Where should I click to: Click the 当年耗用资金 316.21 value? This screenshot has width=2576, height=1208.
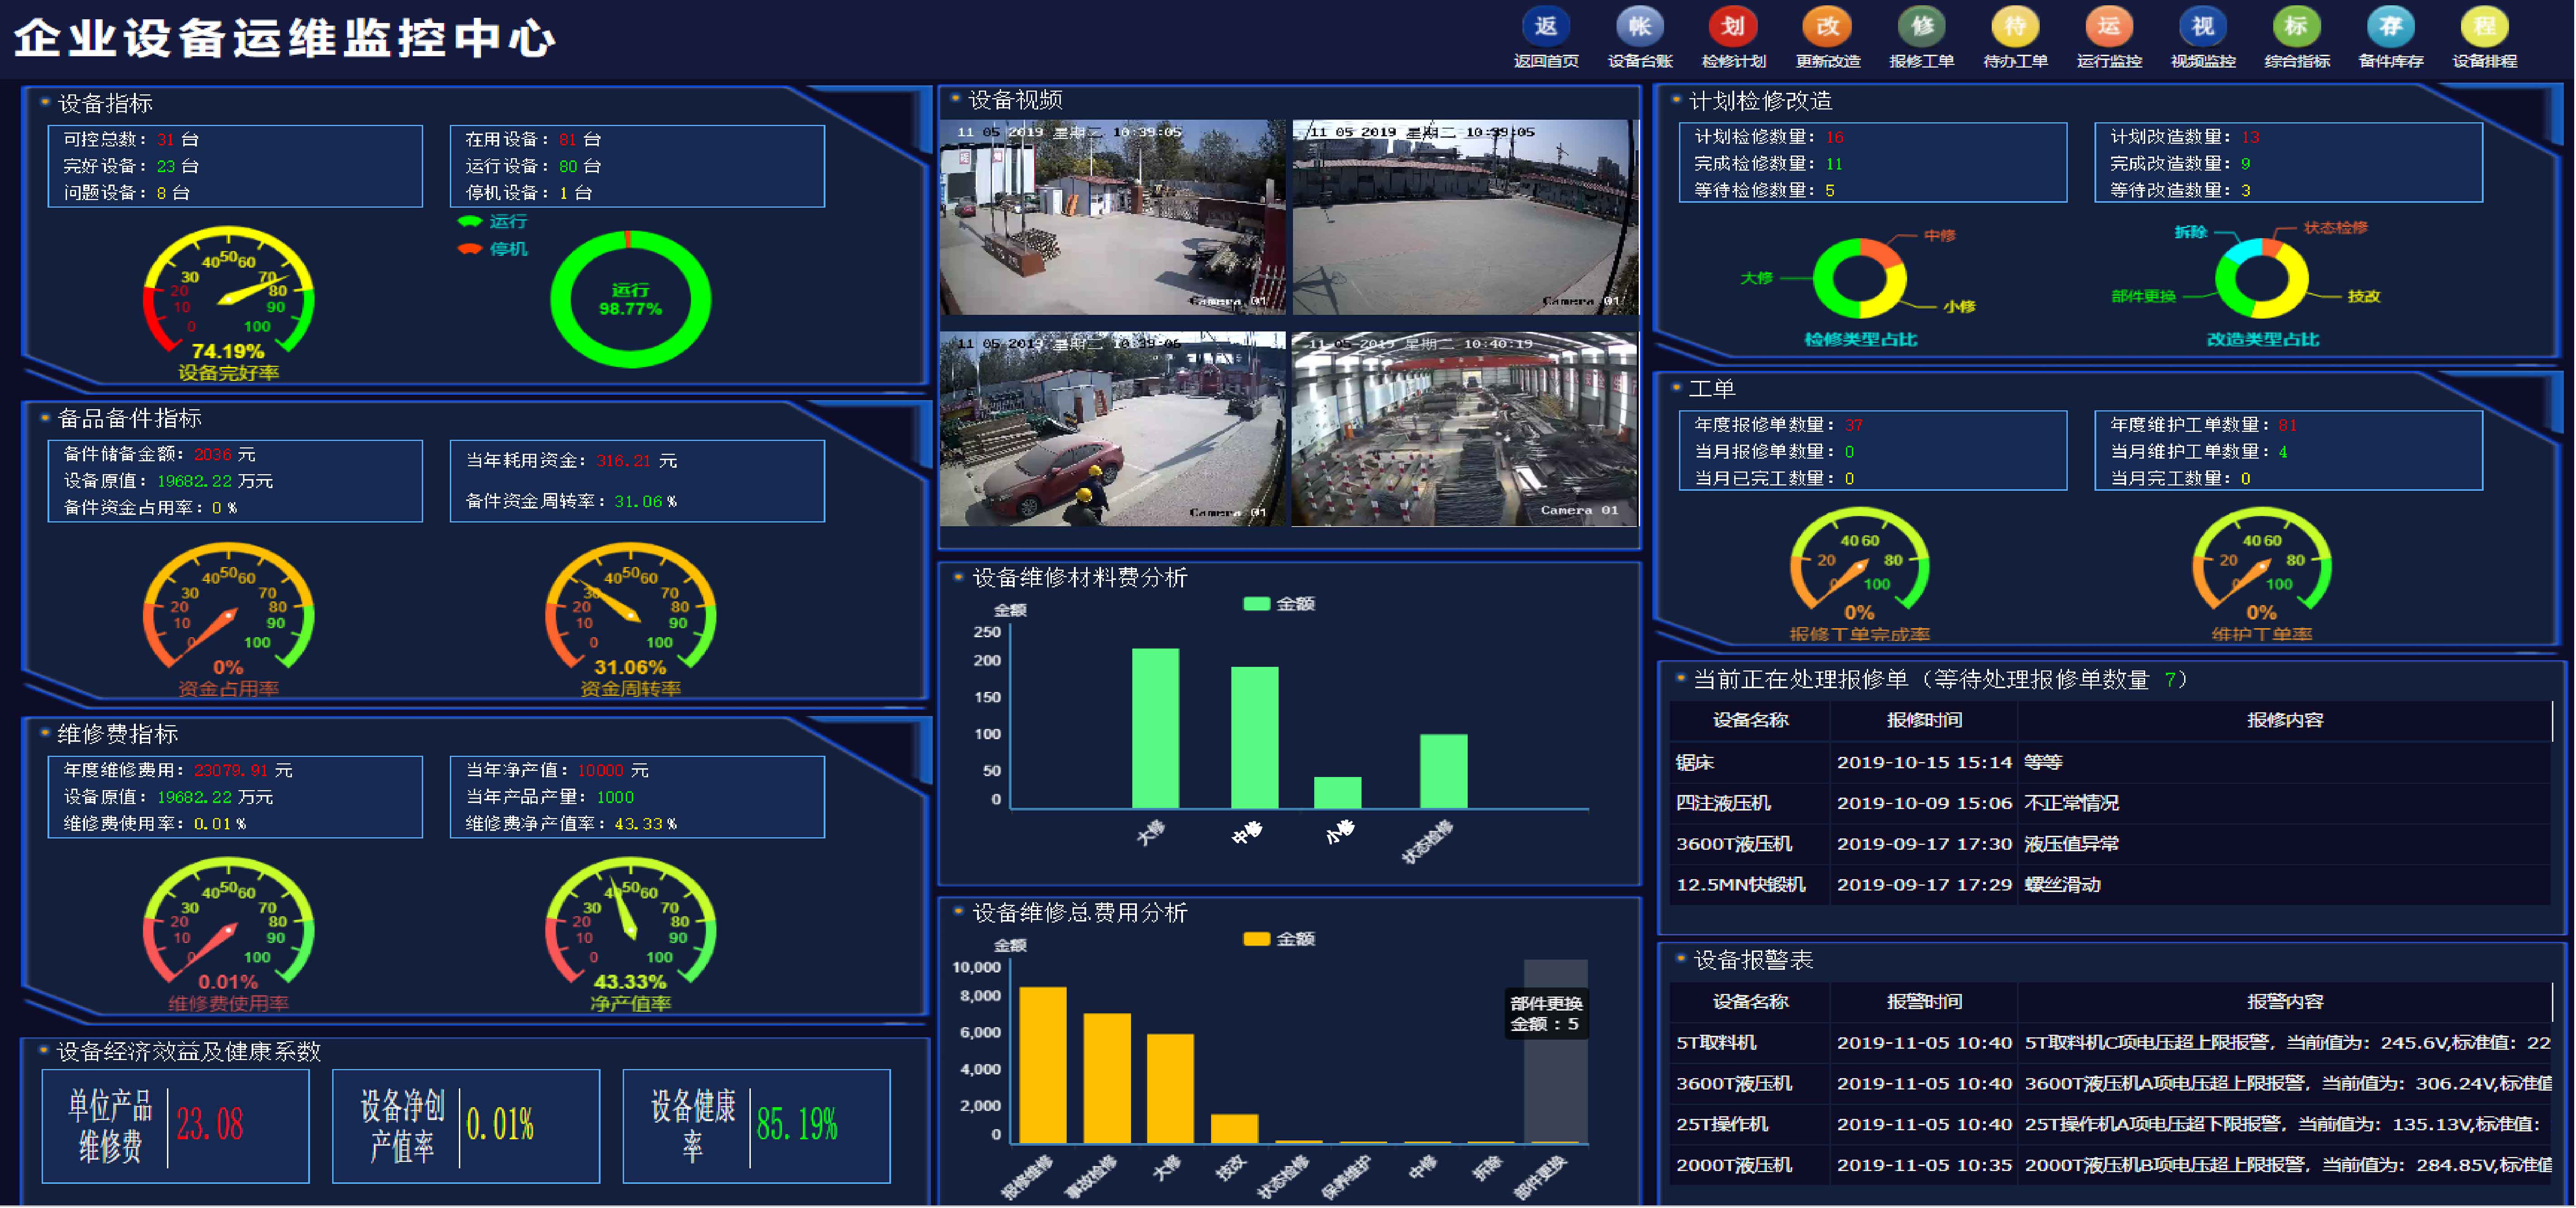point(623,461)
